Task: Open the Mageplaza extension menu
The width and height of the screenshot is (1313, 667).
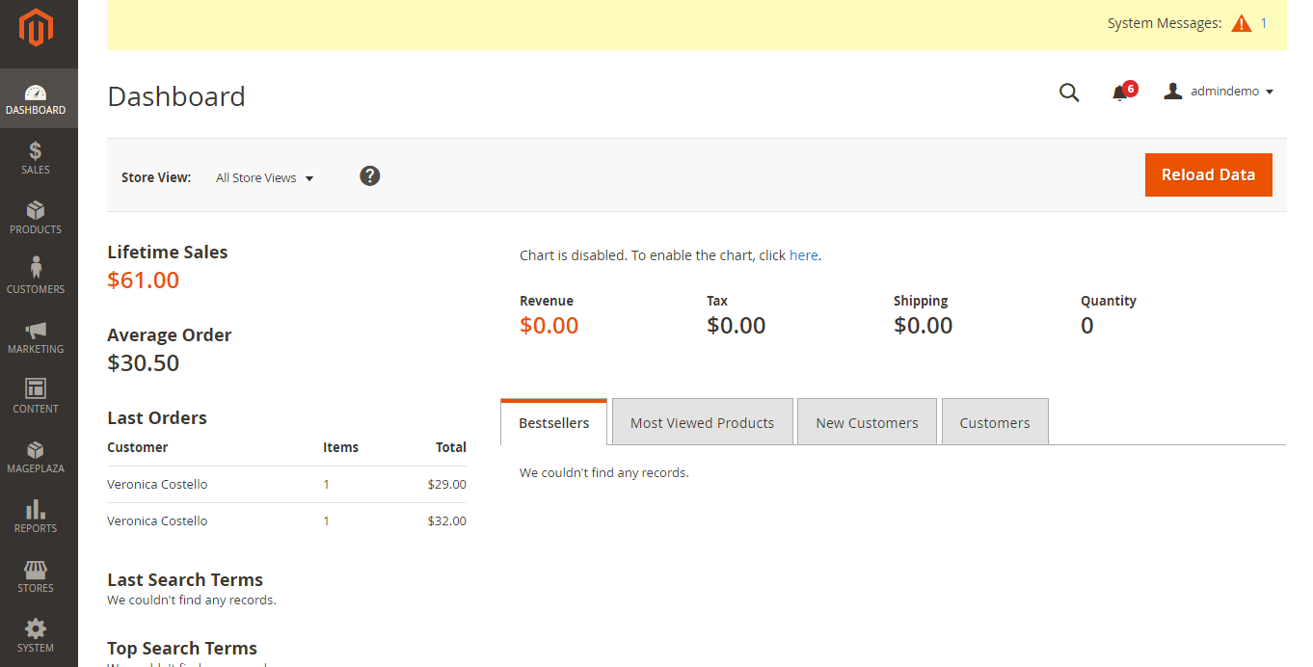Action: tap(36, 457)
